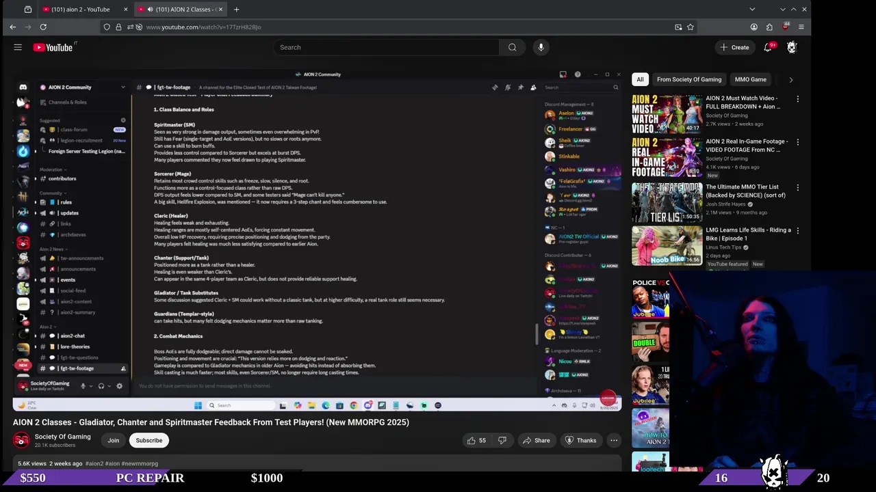Toggle Discord member list visibility
The image size is (876, 492).
tap(533, 87)
